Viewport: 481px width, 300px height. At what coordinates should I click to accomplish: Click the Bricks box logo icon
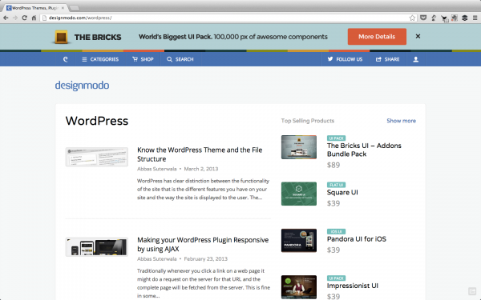coord(61,38)
